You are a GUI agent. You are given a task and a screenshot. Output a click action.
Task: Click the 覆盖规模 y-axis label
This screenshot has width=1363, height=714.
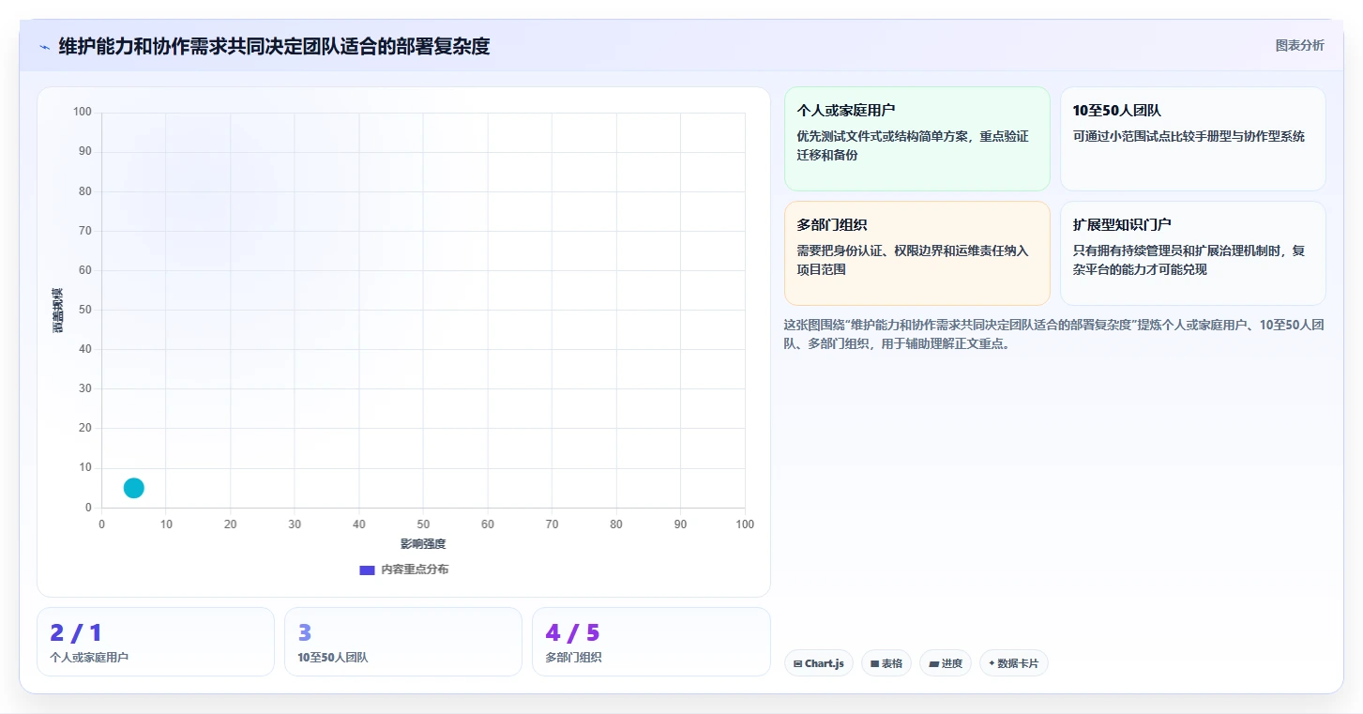click(x=57, y=310)
